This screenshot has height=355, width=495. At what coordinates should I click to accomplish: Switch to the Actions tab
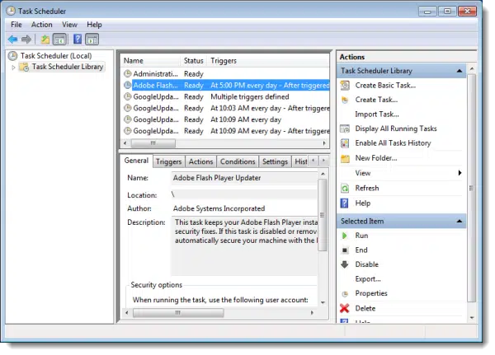point(200,161)
